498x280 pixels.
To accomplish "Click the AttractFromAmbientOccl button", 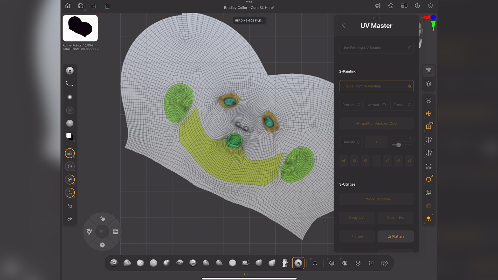I will click(x=376, y=123).
